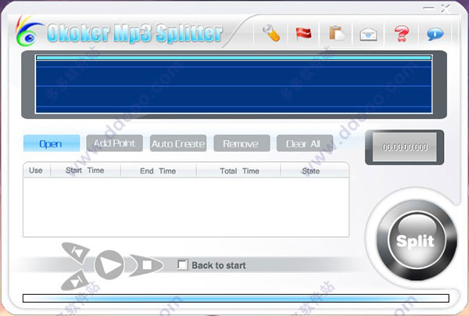Viewport: 469px width, 316px height.
Task: Click the clipboard paste icon
Action: click(x=336, y=33)
